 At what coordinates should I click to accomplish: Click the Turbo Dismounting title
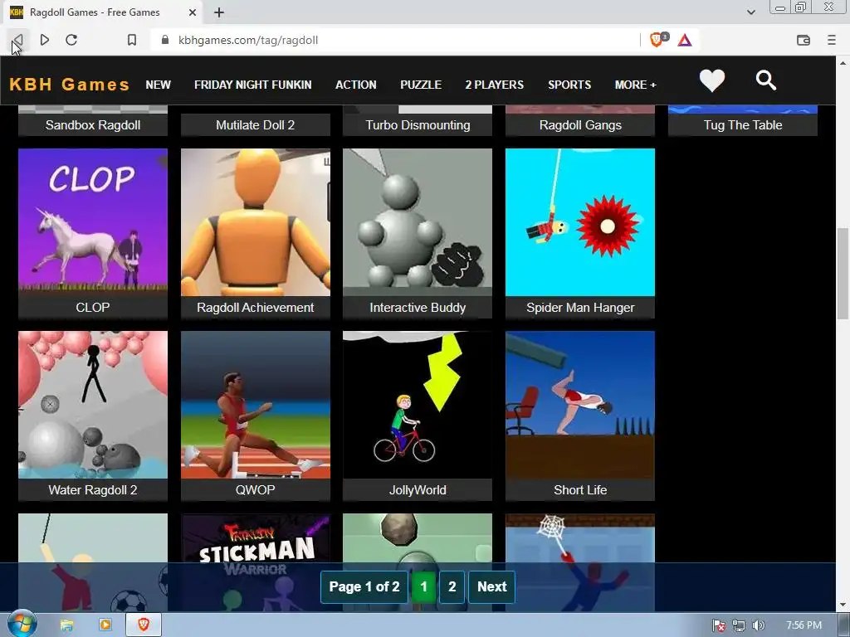[x=418, y=125]
